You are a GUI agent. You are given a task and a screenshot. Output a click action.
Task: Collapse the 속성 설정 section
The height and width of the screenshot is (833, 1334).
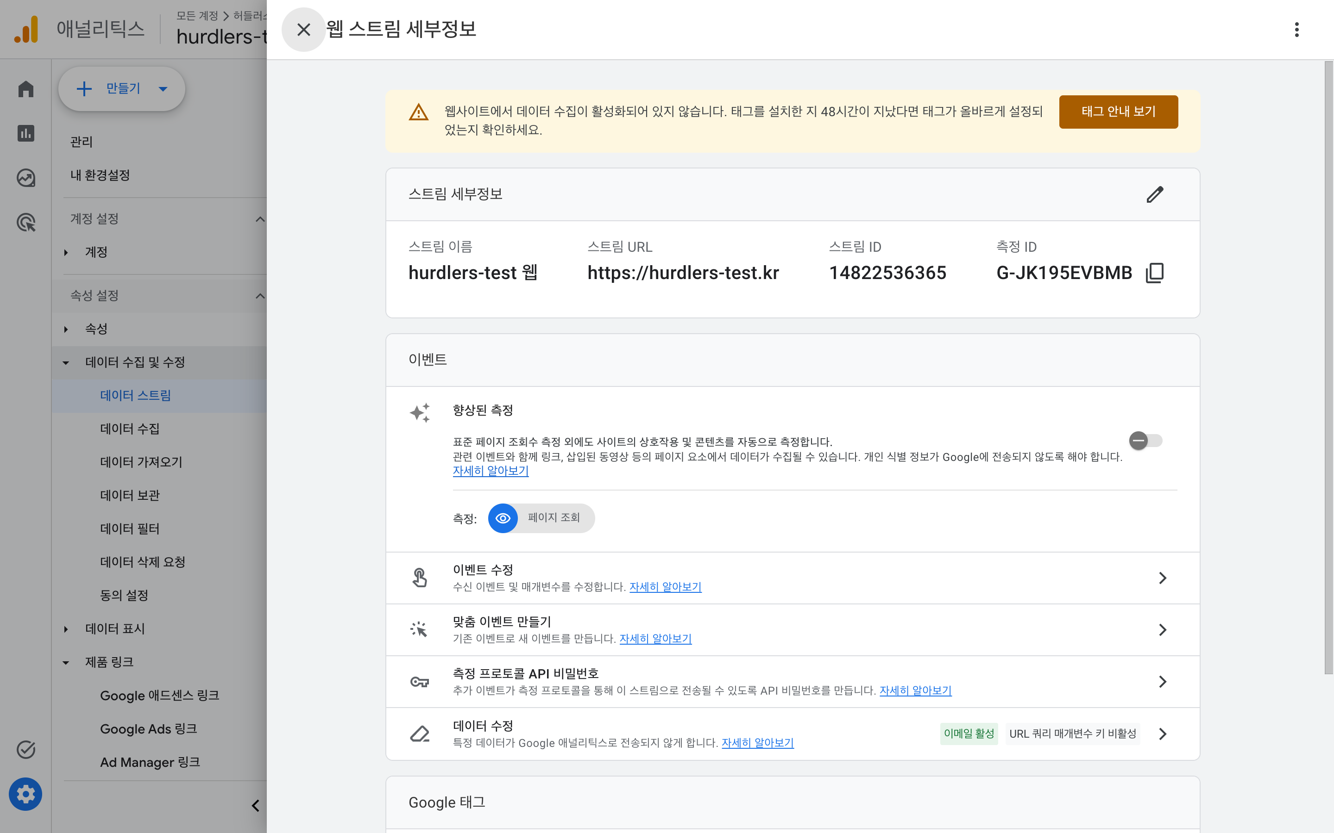(x=260, y=296)
